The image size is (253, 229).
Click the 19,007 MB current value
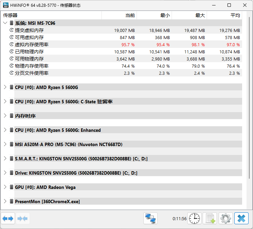(x=124, y=31)
